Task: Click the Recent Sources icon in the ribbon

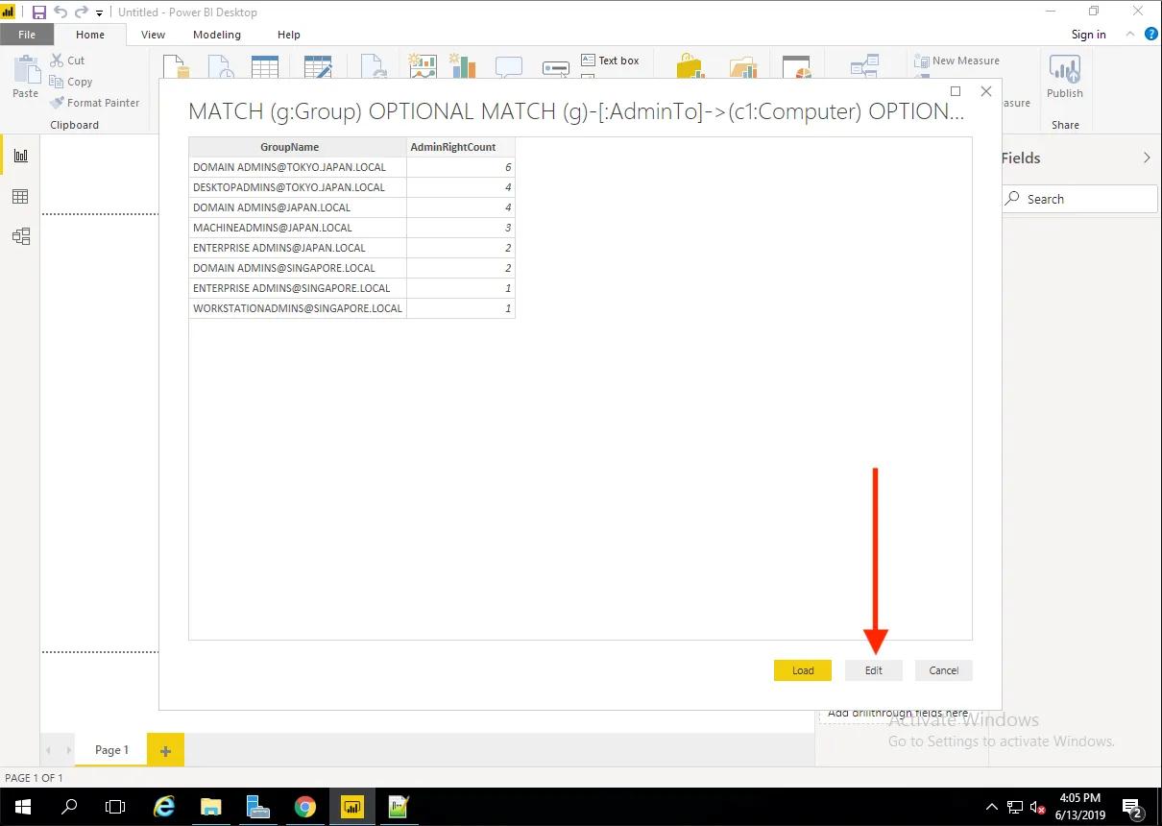Action: point(221,65)
